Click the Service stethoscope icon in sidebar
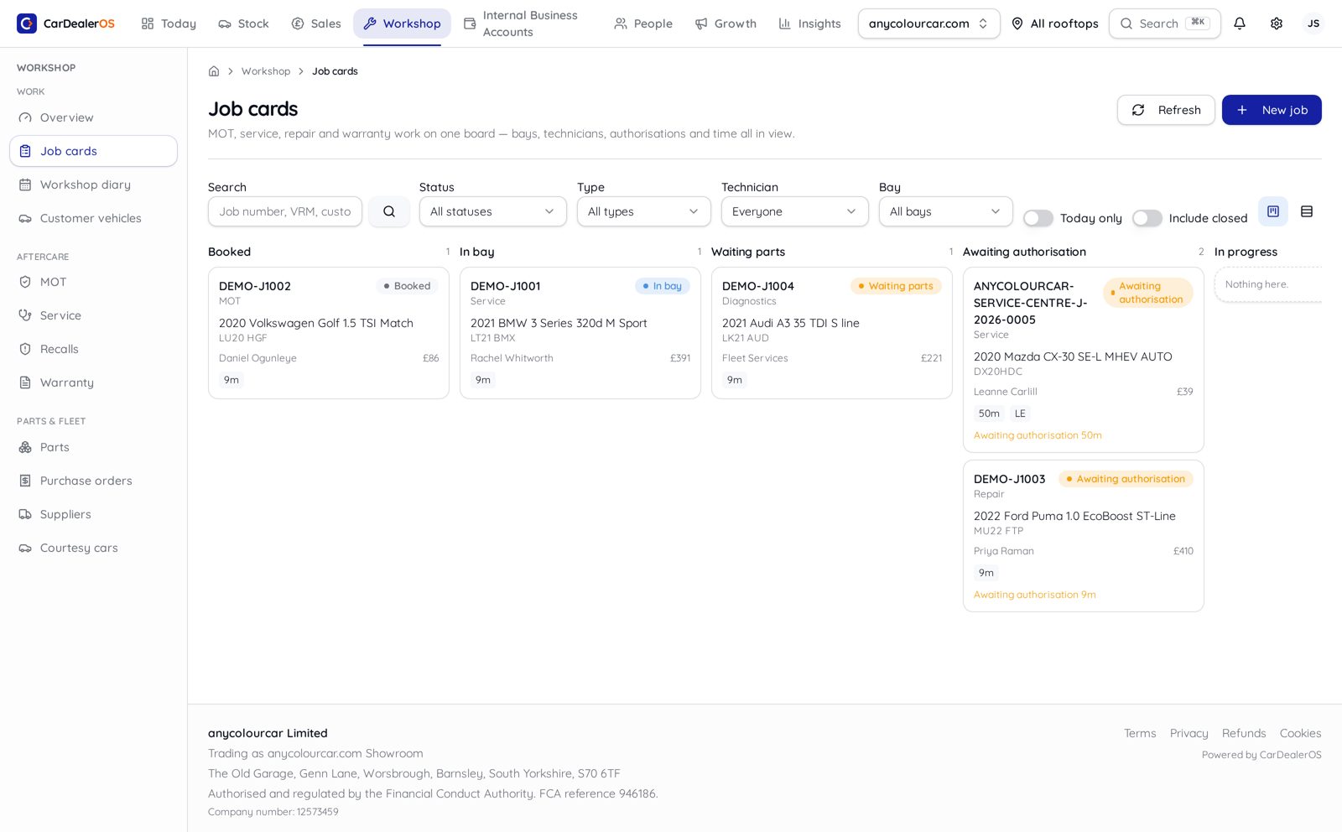Screen dimensions: 1342x832 point(25,315)
